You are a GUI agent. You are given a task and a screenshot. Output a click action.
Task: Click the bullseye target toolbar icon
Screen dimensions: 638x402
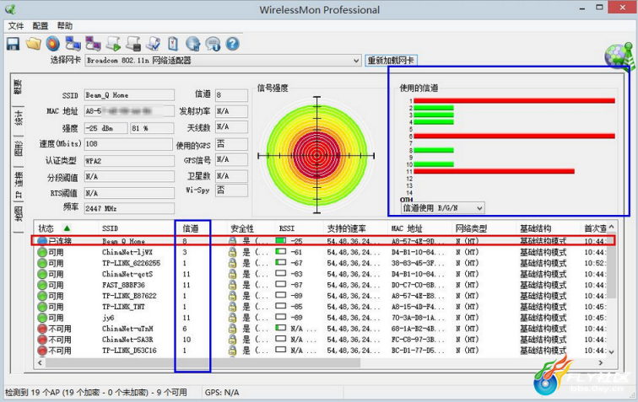pyautogui.click(x=53, y=44)
